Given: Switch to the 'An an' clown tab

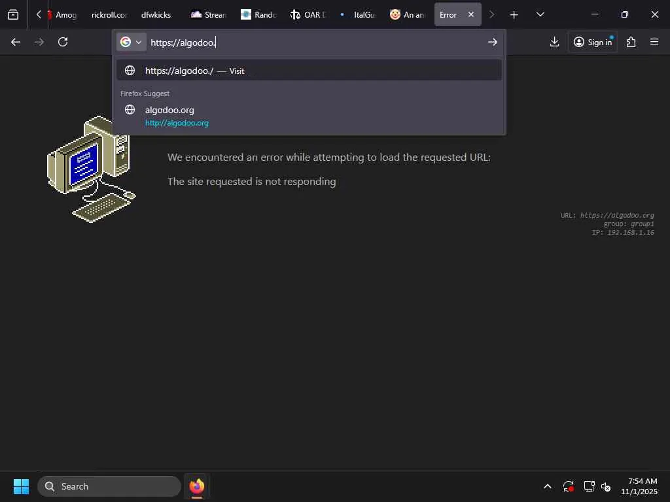Looking at the screenshot, I should point(408,15).
